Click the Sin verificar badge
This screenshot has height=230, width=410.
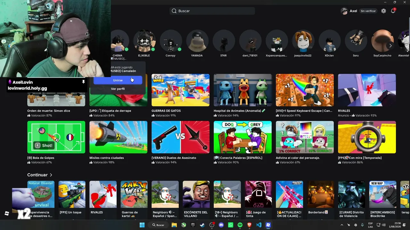point(368,11)
